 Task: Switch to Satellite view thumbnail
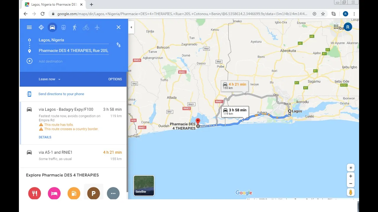coord(144,185)
